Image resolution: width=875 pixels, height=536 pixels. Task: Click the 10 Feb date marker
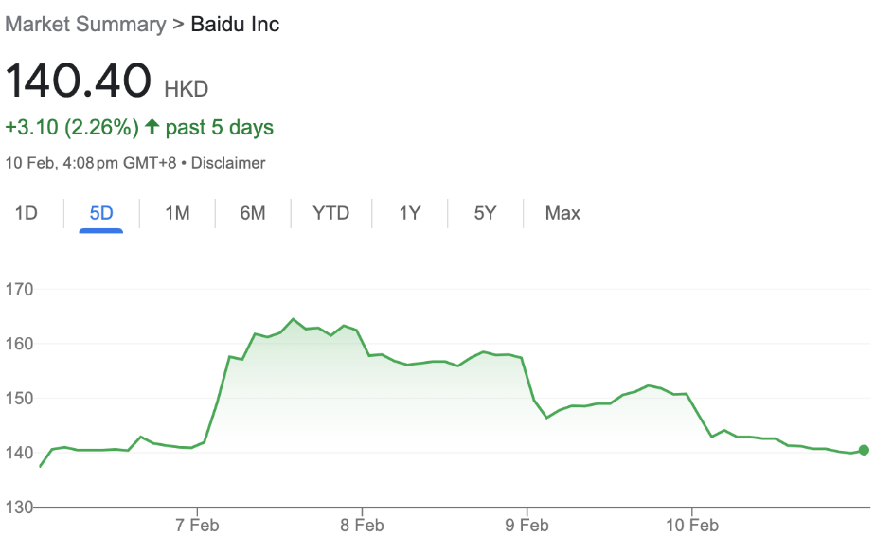(x=692, y=526)
